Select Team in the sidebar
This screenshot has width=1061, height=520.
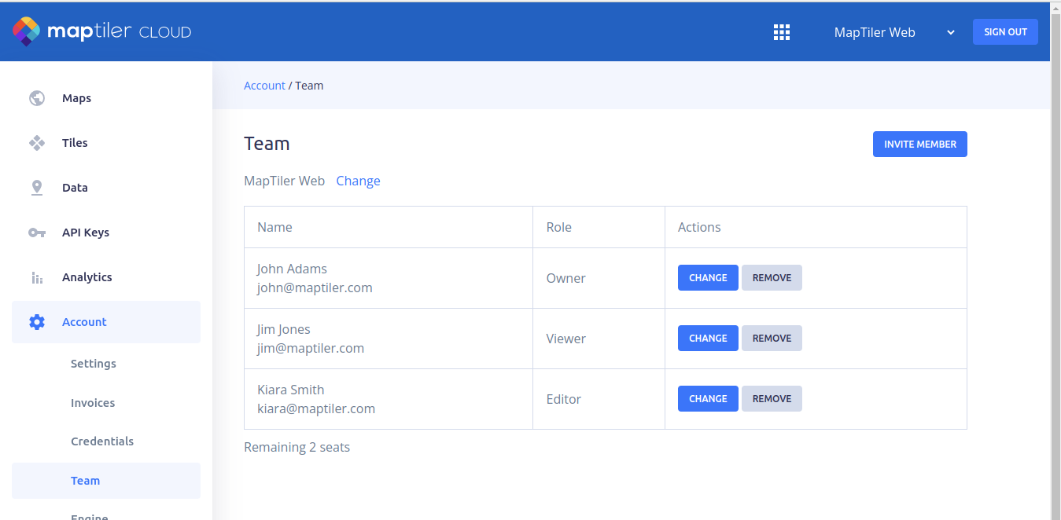(x=86, y=481)
